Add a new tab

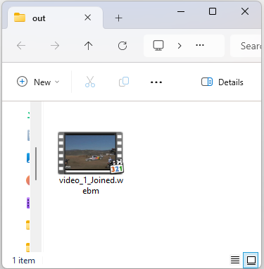click(x=118, y=18)
